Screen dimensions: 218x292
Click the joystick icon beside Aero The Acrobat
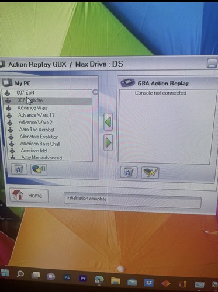tap(11, 130)
